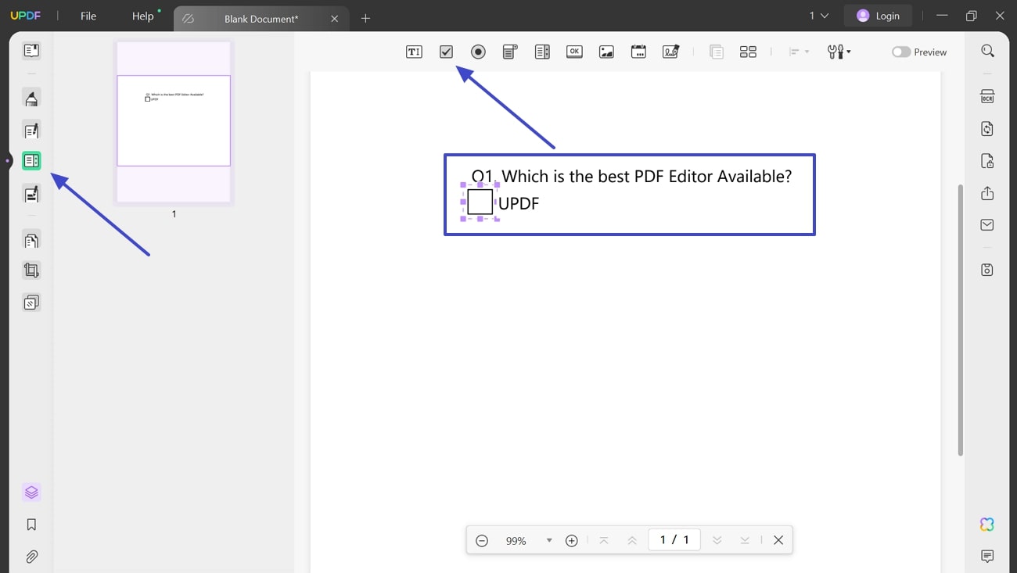Select page 1 thumbnail in the panel
1017x573 pixels.
point(174,121)
